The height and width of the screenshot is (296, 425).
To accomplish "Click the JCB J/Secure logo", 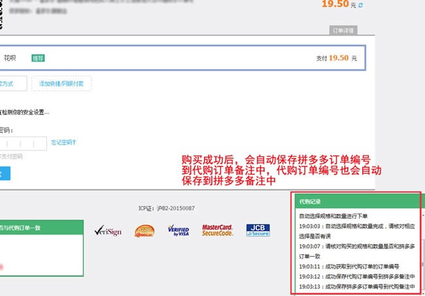I will (x=258, y=230).
